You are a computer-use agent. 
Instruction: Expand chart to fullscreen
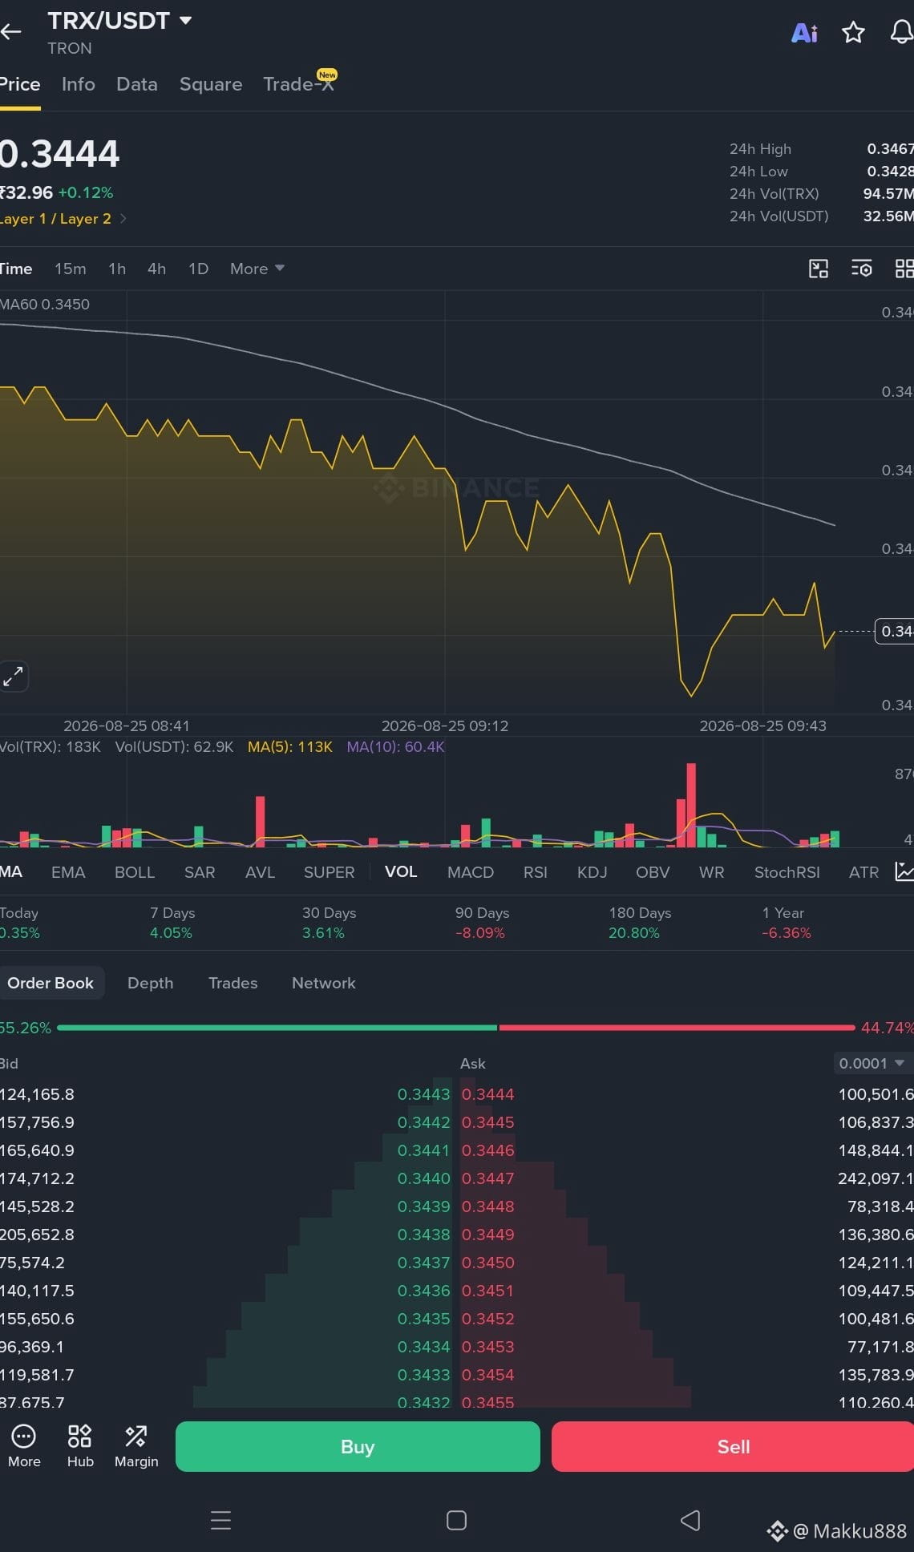[14, 677]
